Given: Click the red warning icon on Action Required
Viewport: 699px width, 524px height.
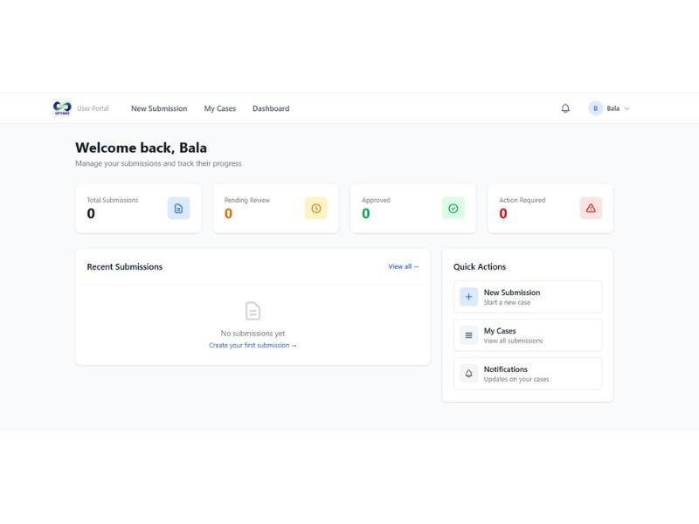Looking at the screenshot, I should pyautogui.click(x=591, y=209).
